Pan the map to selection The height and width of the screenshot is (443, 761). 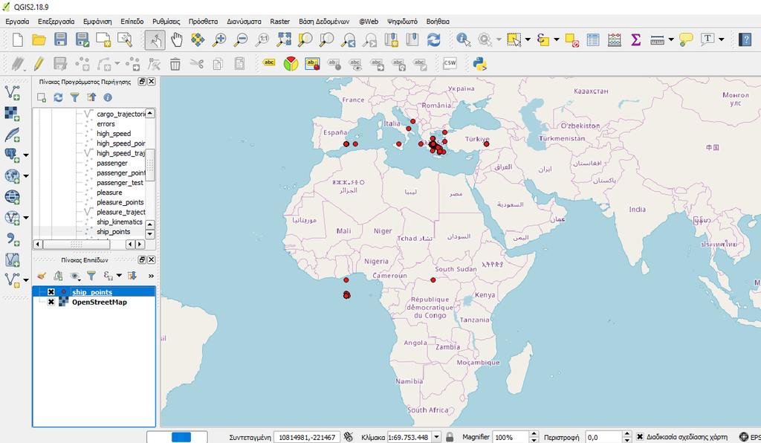[x=198, y=39]
